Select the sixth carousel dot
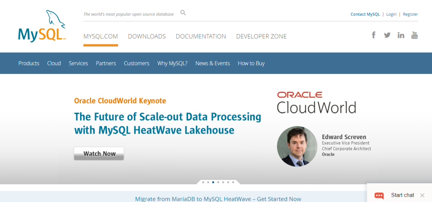 tap(228, 182)
